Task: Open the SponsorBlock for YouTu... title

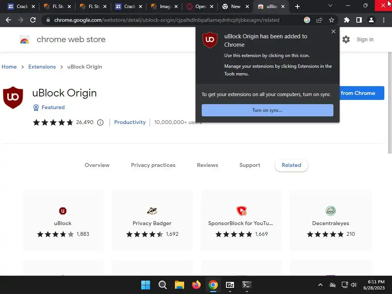Action: pos(240,223)
